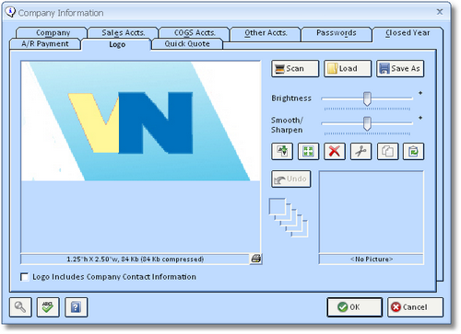Switch to the Sales Accts. tab
Image resolution: width=461 pixels, height=334 pixels.
coord(124,33)
